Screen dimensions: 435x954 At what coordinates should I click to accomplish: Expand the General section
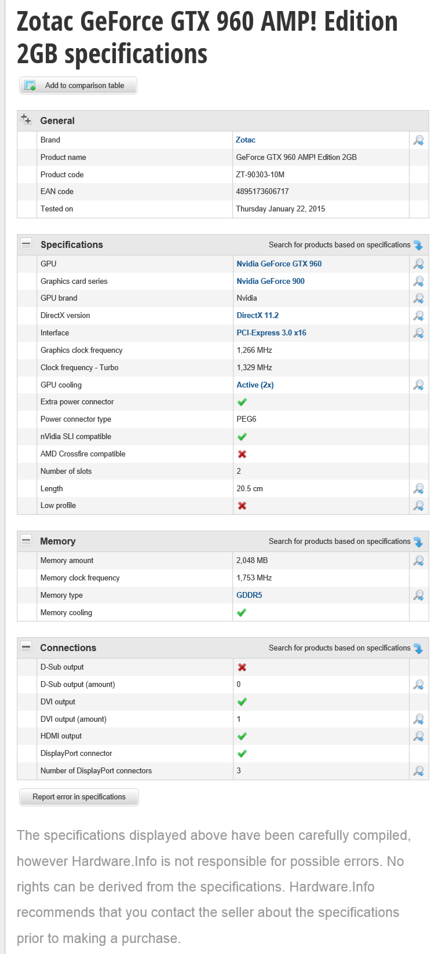[26, 120]
